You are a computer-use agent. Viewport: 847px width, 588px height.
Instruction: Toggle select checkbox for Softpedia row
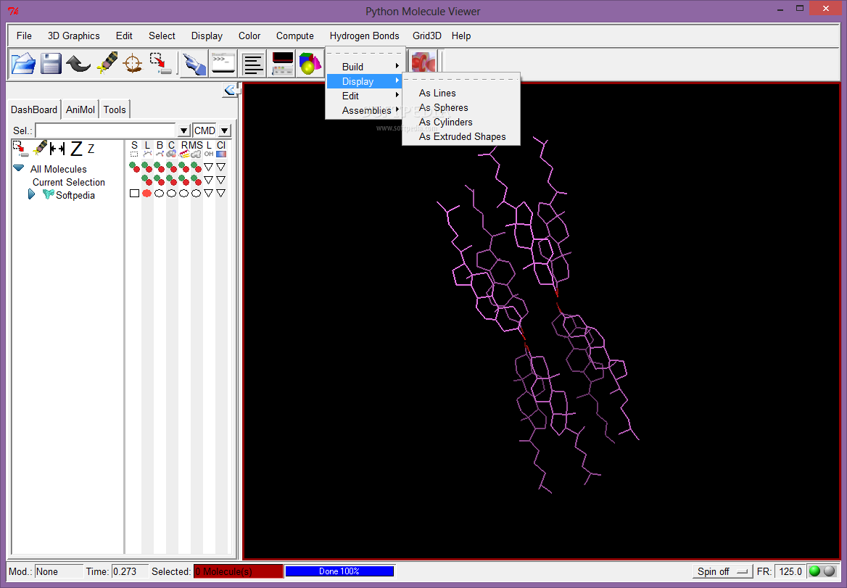click(134, 194)
